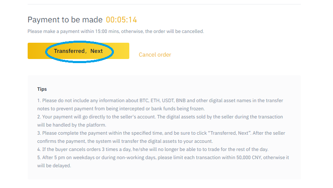
Task: Cancel the order via the Cancel order link
Action: pyautogui.click(x=155, y=55)
